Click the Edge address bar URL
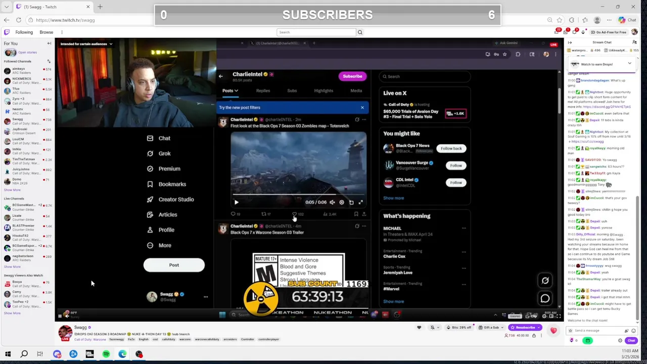Viewport: 647px width, 364px height. point(65,20)
